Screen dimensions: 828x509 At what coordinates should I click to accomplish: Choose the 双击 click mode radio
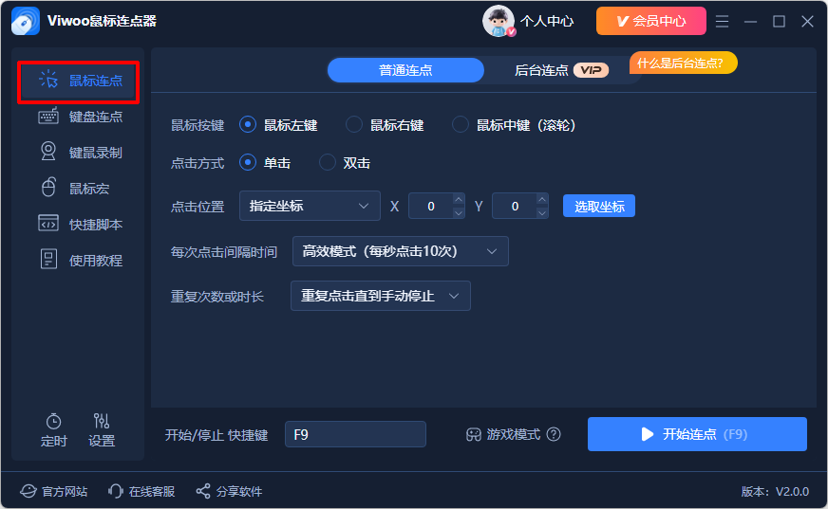[328, 162]
